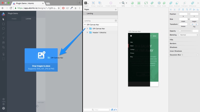
Task: Select the Rectangle tool in Atomic sidebar
Action: (x=3, y=24)
